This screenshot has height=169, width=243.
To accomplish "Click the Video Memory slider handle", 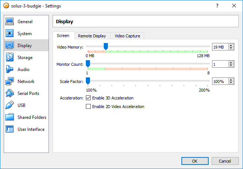I will click(106, 47).
